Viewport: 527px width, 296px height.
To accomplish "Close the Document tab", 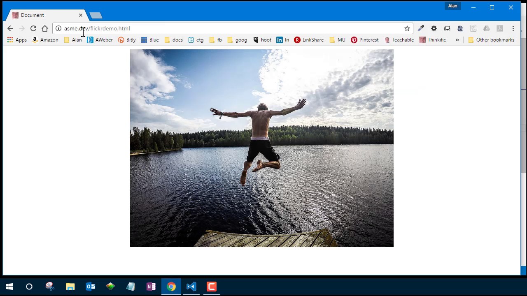I will click(x=81, y=15).
